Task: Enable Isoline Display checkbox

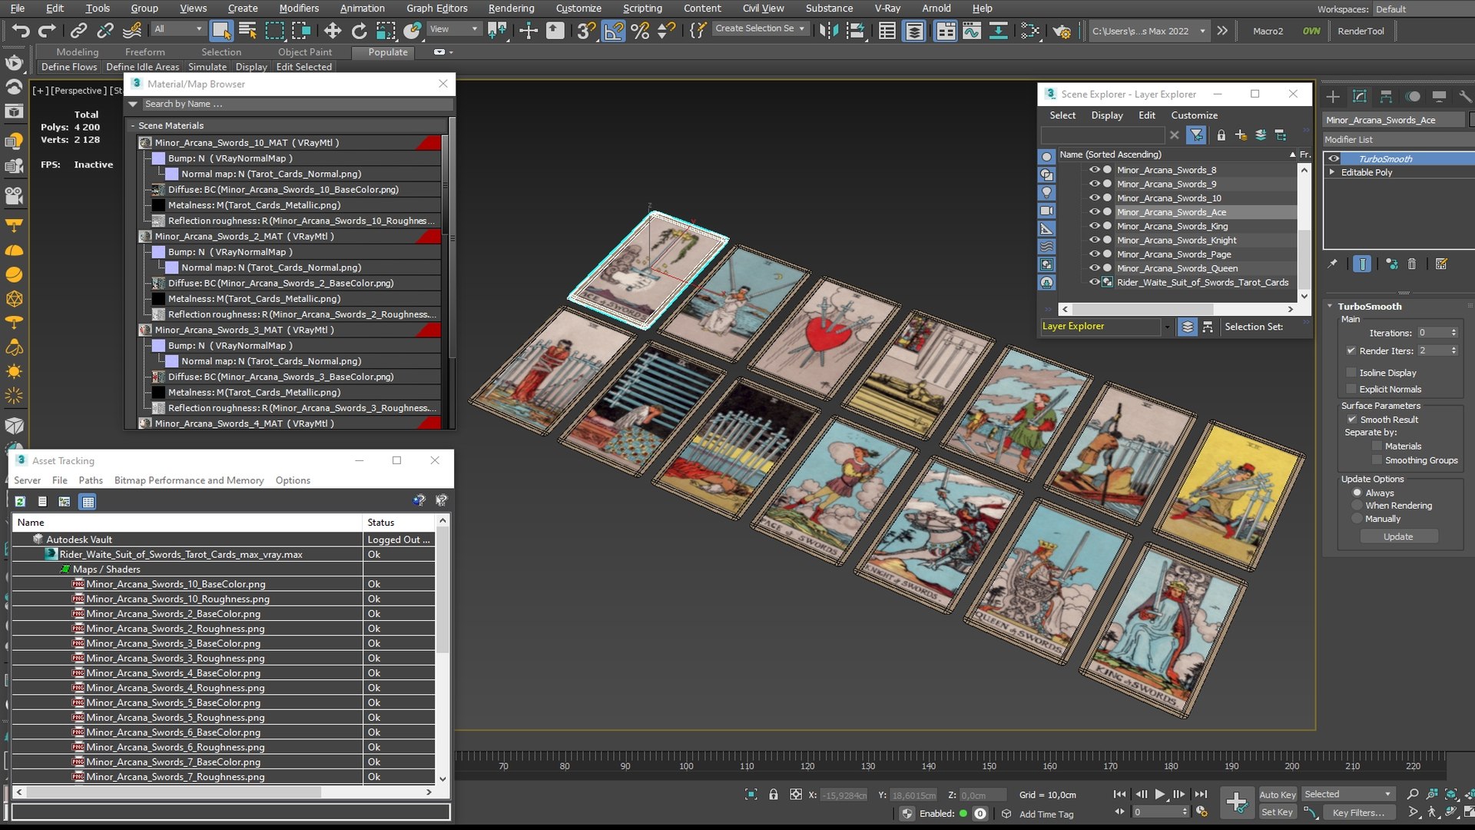Action: 1351,373
